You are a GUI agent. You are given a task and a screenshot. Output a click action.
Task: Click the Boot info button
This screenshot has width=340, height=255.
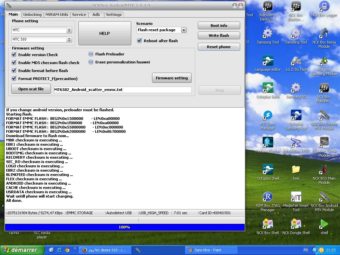point(219,25)
